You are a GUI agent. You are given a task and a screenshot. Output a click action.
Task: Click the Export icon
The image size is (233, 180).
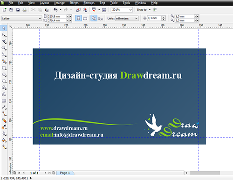[x=85, y=10]
